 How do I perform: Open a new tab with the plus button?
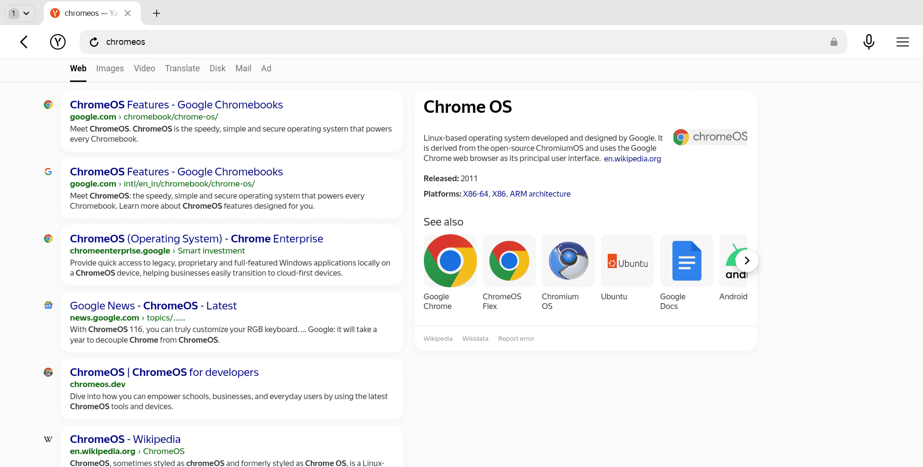click(x=156, y=13)
